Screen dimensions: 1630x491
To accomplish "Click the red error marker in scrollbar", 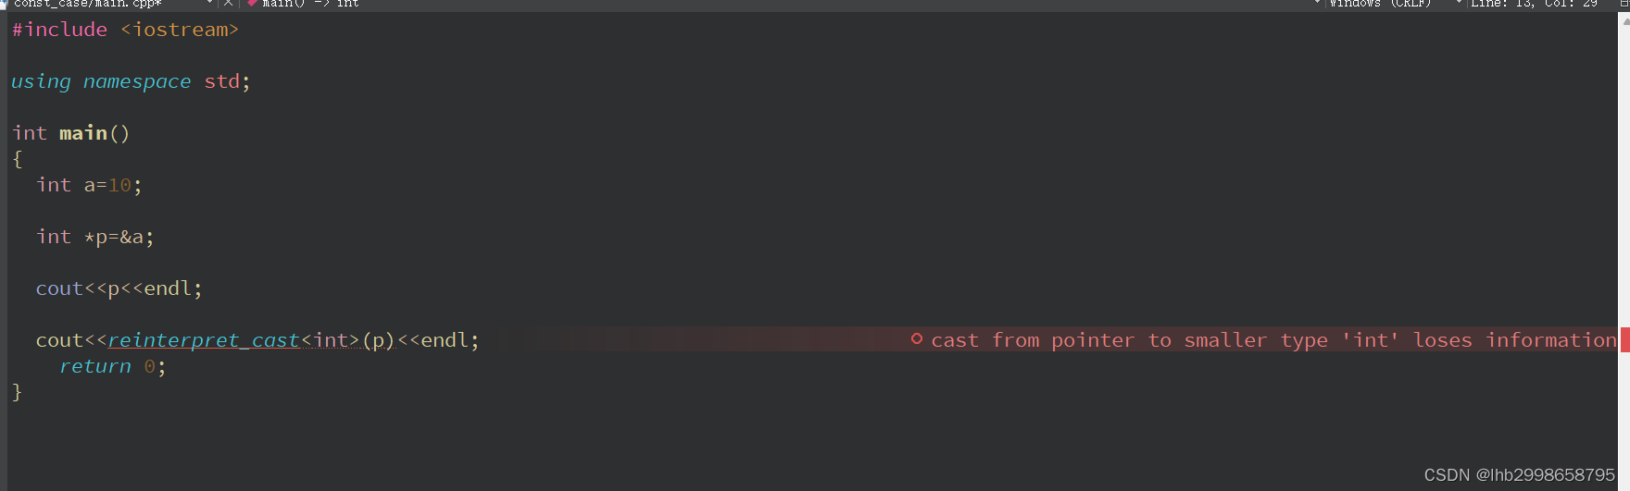I will pyautogui.click(x=1624, y=339).
